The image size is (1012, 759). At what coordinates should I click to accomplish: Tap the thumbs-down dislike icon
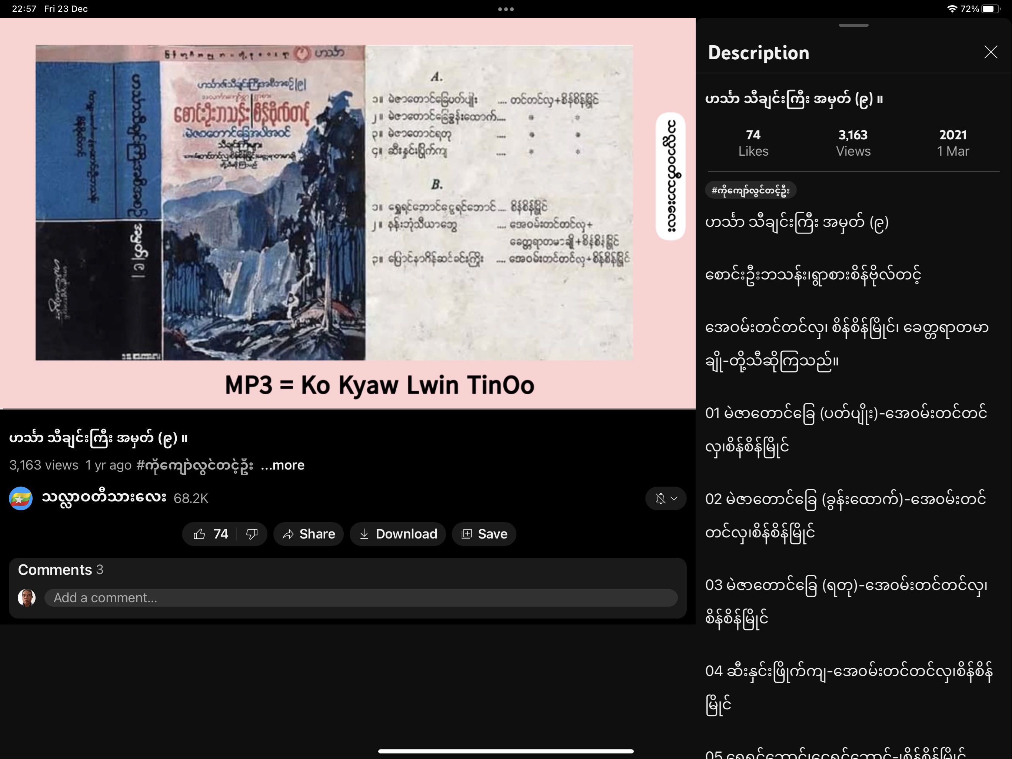252,534
